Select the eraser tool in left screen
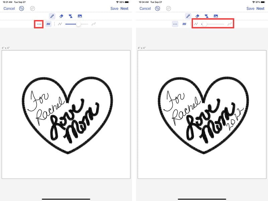 61,16
